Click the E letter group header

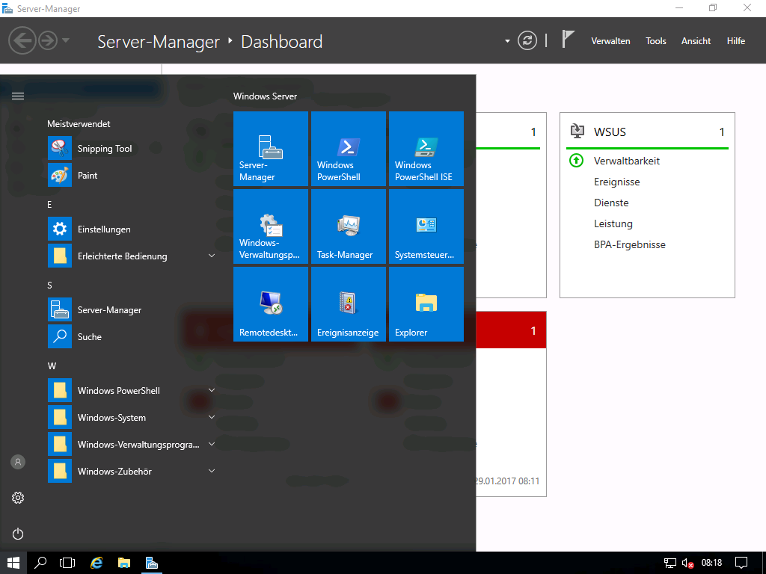[x=49, y=205]
